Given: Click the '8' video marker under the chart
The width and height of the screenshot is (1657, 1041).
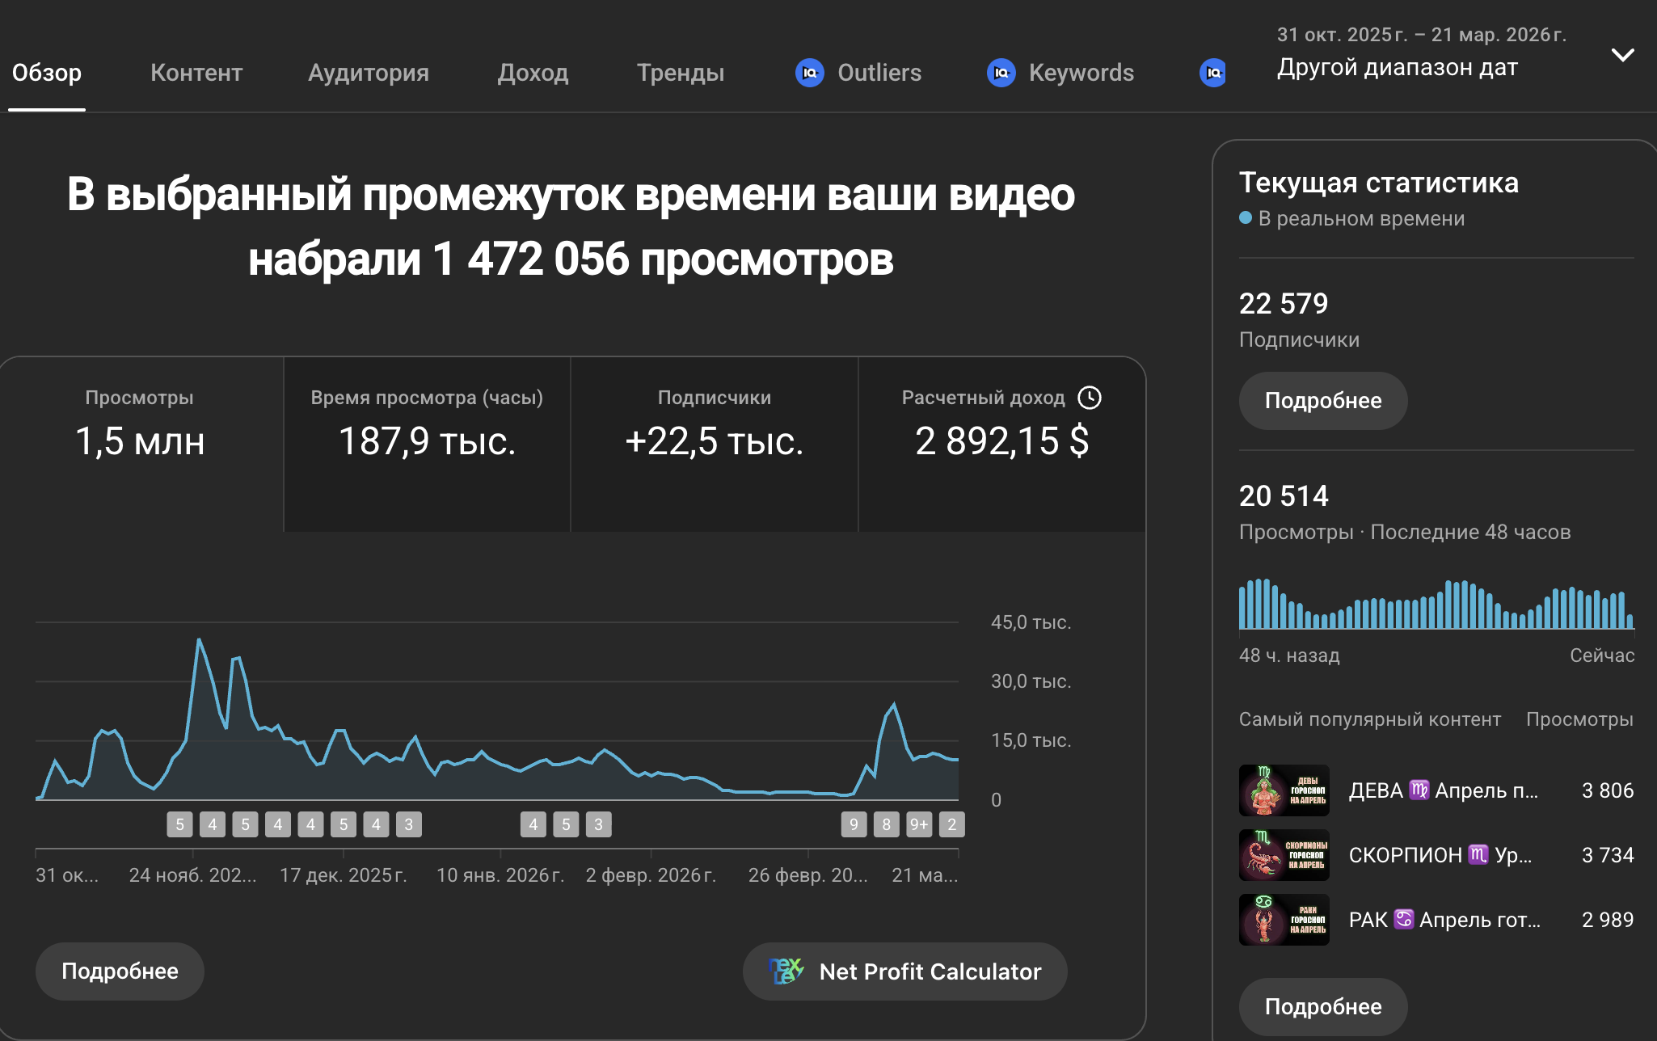Looking at the screenshot, I should click(886, 824).
